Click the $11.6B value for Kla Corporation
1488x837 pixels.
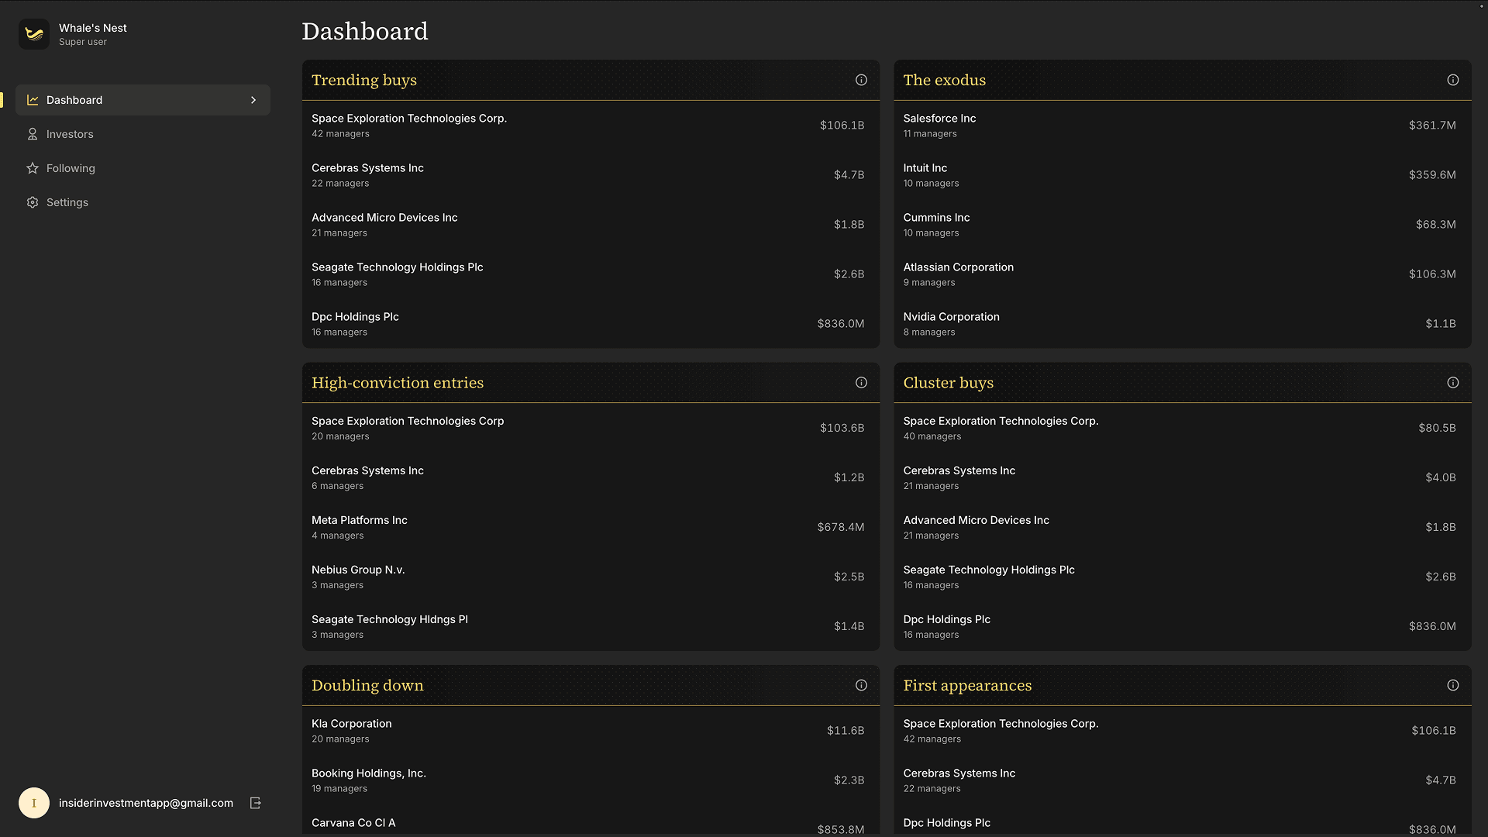tap(846, 731)
